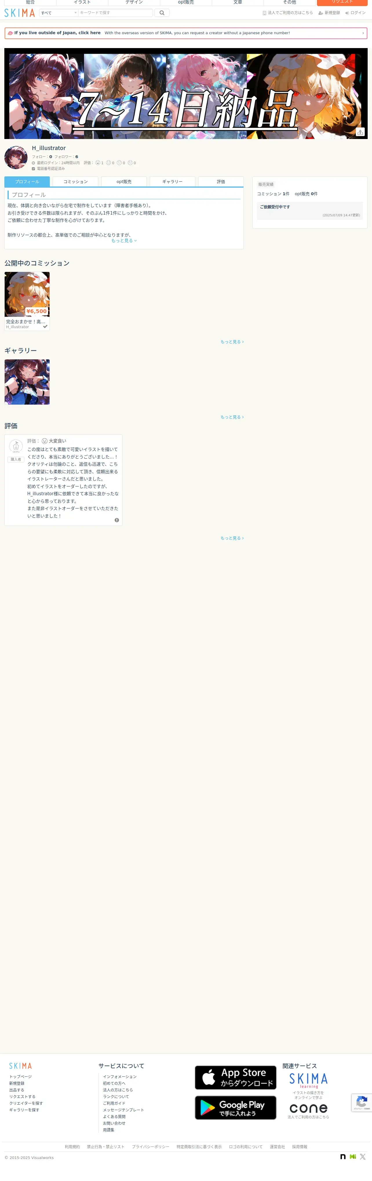Open footer link トップページ

[21, 1076]
